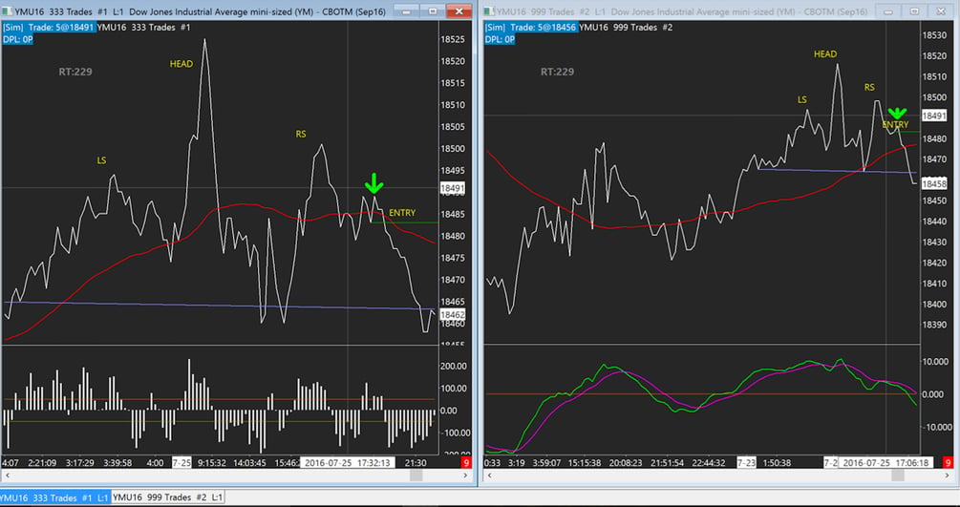Image resolution: width=960 pixels, height=507 pixels.
Task: Click the 18500 value on left price scale
Action: coord(453,149)
